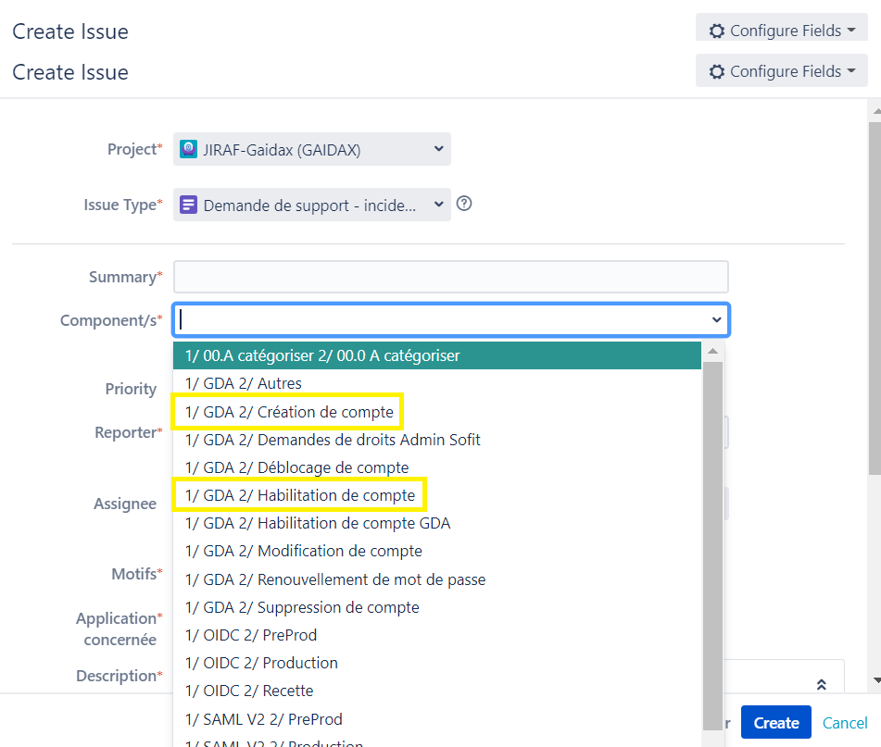Click the Demande de support issue type icon

(188, 205)
